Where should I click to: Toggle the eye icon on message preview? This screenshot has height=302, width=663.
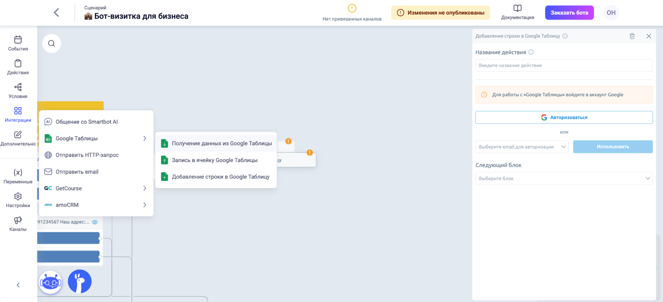coord(95,222)
